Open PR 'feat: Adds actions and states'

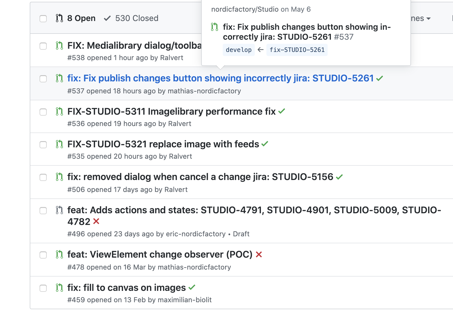point(254,216)
